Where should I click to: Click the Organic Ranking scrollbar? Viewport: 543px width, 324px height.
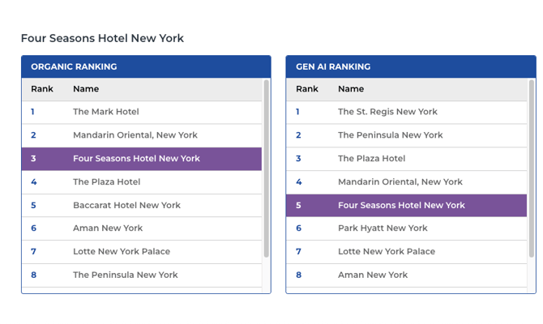266,168
